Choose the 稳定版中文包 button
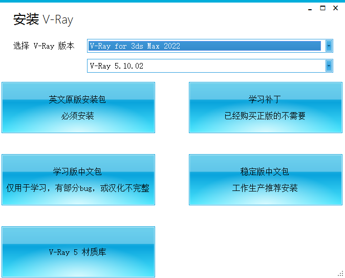 266,180
